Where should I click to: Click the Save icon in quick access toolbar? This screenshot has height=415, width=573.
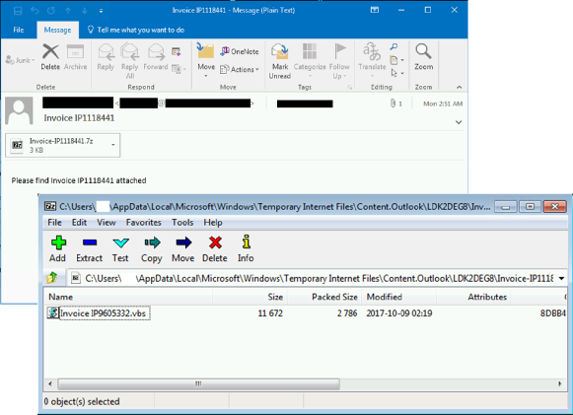point(18,11)
